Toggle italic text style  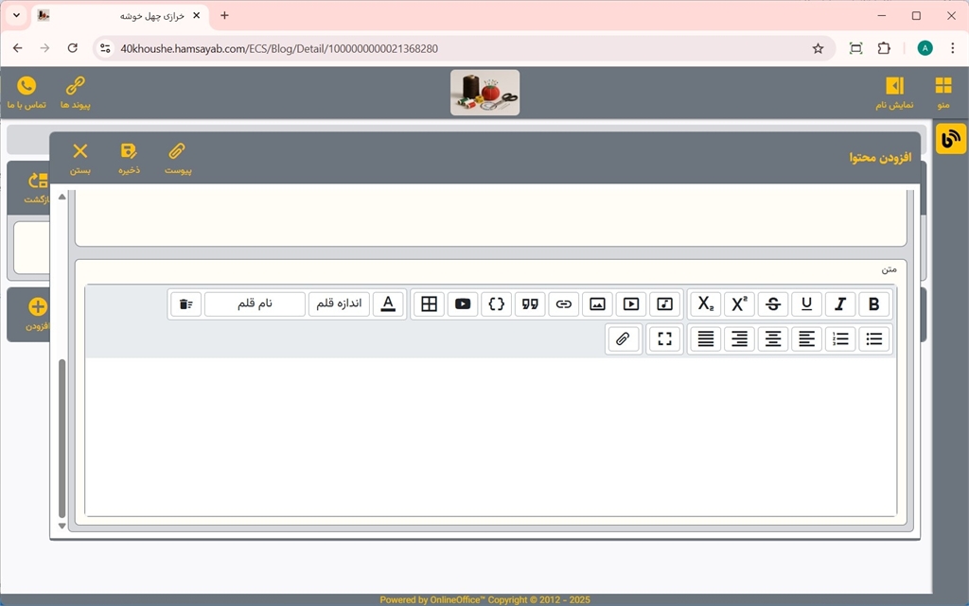click(x=840, y=304)
